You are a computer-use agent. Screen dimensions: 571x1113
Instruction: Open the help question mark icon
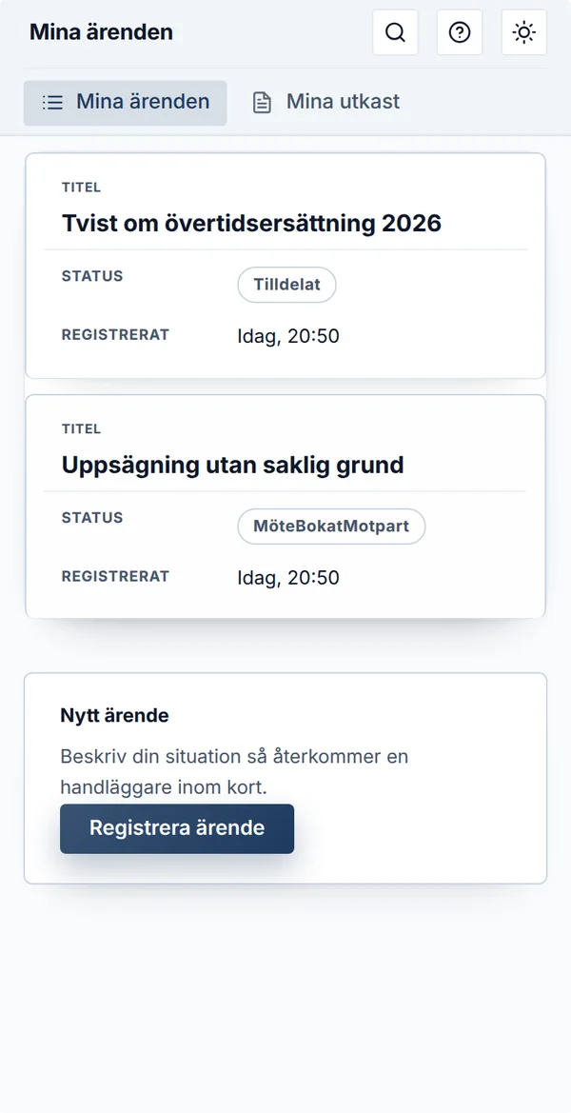(460, 32)
